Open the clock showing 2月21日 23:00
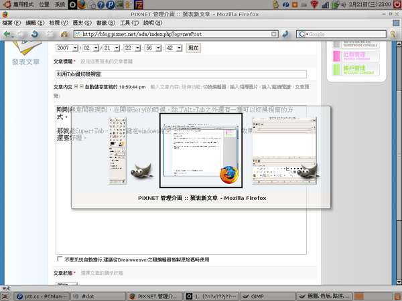The image size is (402, 301). coord(369,5)
